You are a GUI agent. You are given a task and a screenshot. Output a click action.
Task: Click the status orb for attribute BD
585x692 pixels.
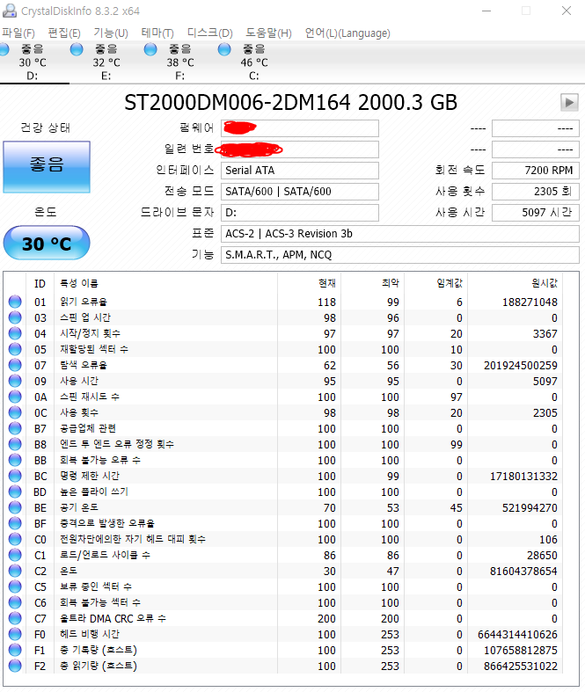[x=15, y=492]
